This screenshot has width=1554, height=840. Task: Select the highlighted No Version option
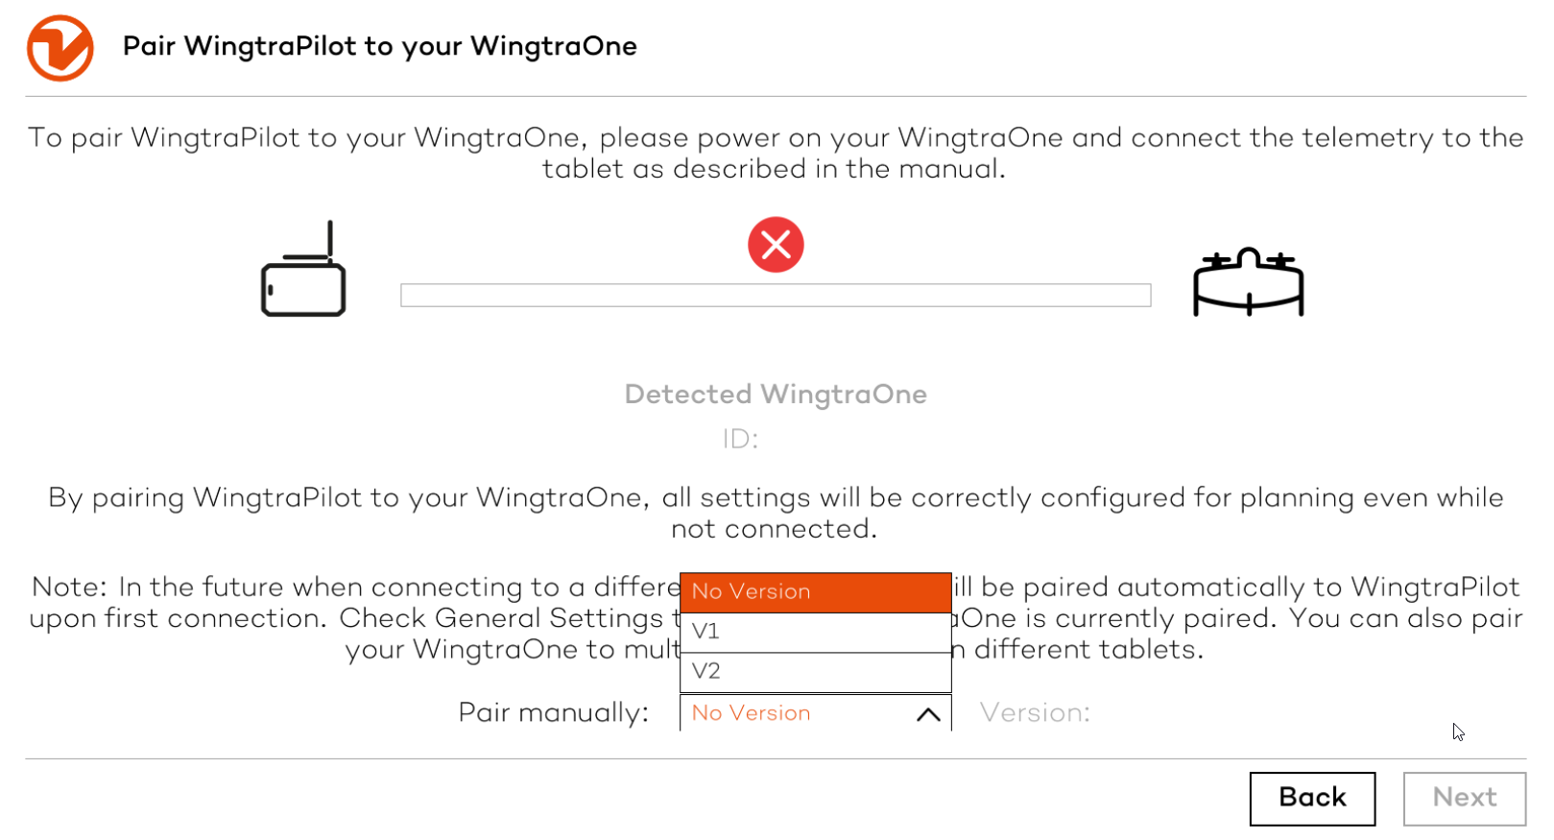click(x=815, y=592)
